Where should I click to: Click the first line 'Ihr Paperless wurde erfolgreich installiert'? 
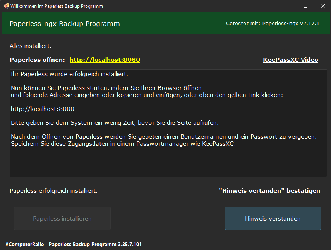pyautogui.click(x=69, y=74)
